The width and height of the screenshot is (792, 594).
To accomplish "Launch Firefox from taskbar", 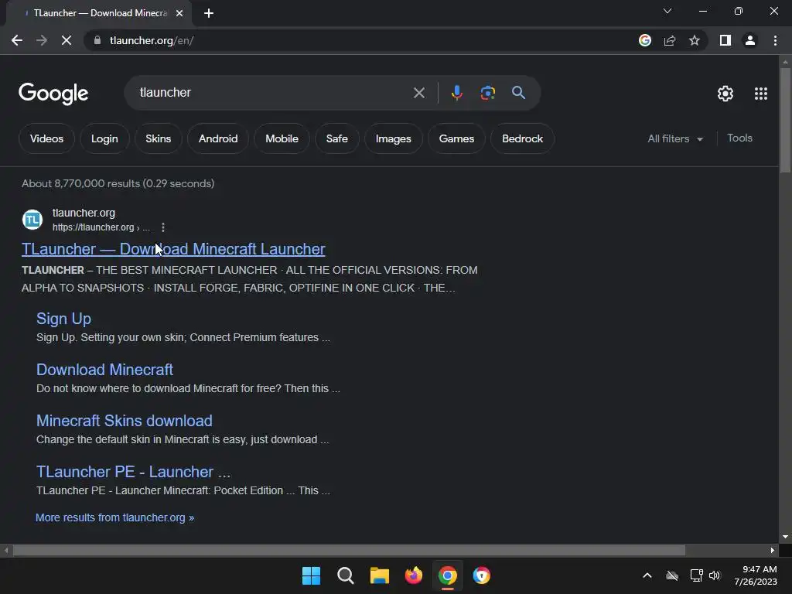I will pos(414,575).
